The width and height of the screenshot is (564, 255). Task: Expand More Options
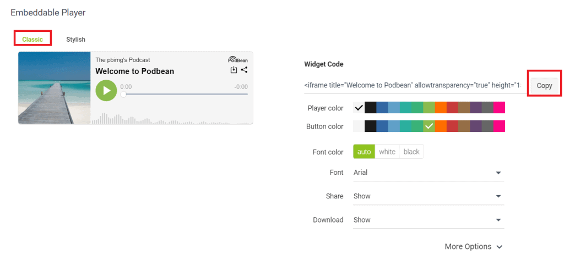coord(473,247)
